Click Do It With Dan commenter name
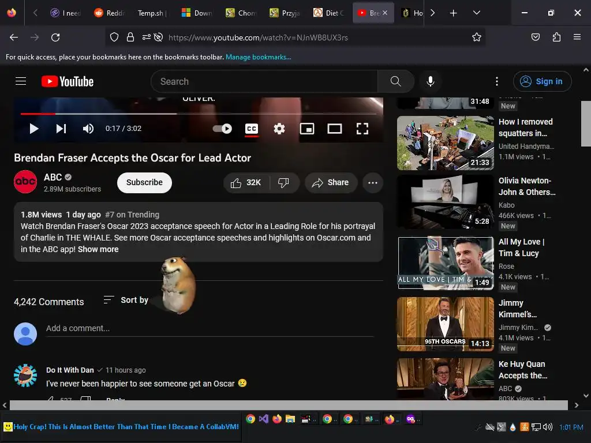The image size is (591, 443). [70, 370]
